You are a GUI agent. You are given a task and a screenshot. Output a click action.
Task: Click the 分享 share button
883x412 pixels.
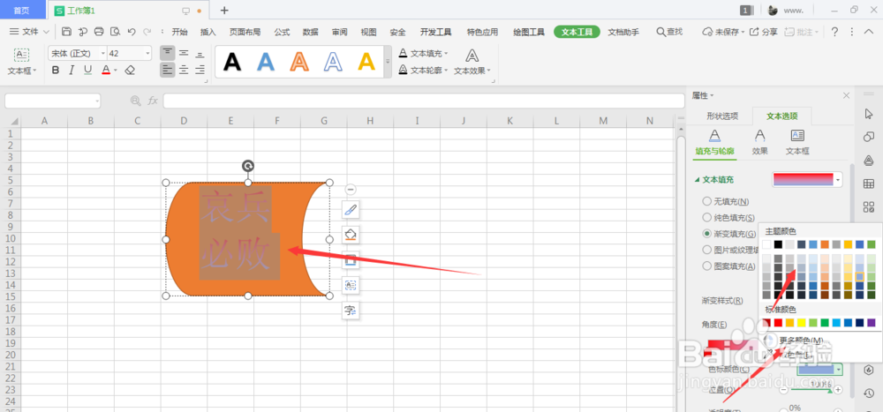(764, 32)
